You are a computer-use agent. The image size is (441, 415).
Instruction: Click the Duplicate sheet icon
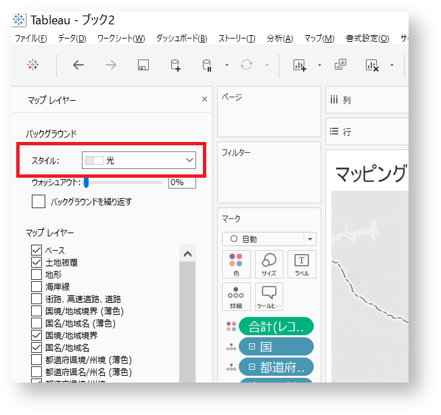point(340,65)
